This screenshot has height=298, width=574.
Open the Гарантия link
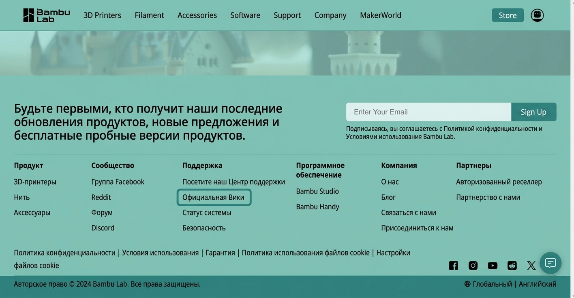click(x=220, y=253)
